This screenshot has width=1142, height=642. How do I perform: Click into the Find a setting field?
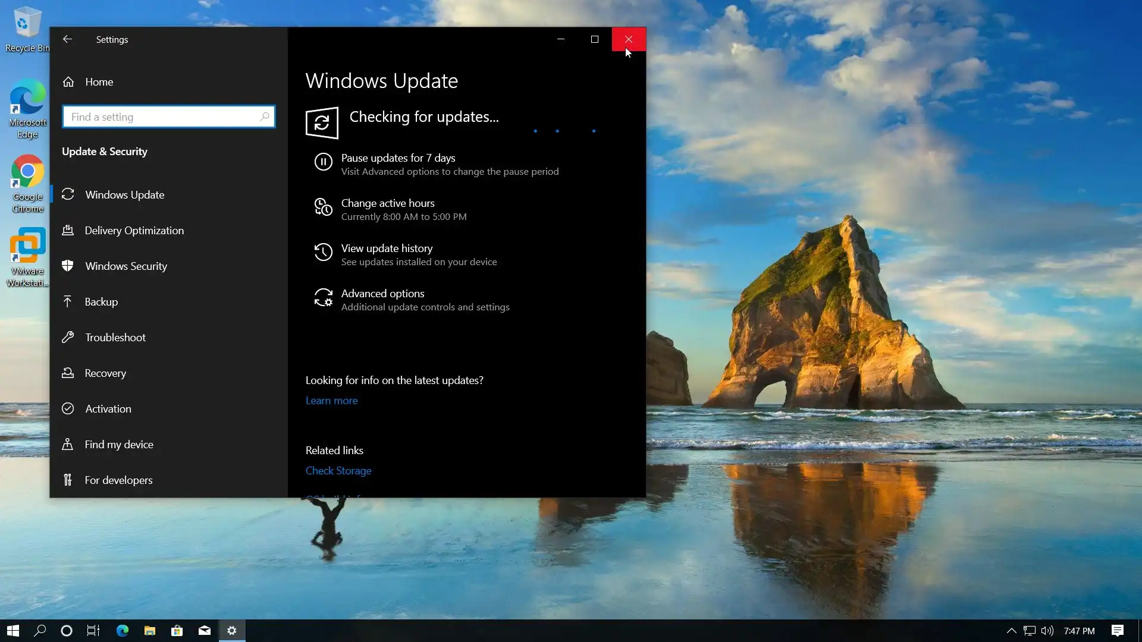[161, 117]
